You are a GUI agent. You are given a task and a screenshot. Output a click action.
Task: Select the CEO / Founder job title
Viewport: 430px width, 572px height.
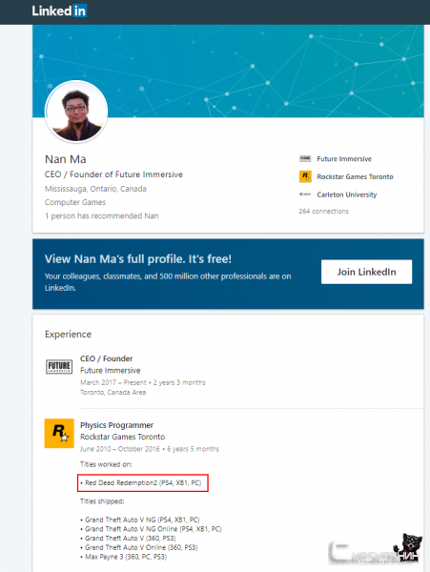click(106, 358)
